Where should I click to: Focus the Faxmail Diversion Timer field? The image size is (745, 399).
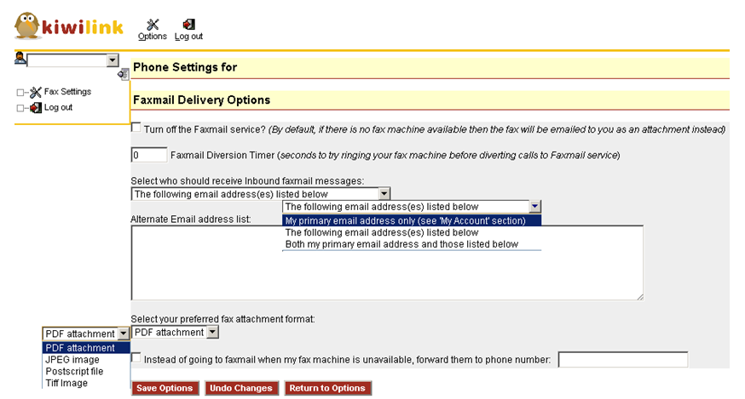pyautogui.click(x=149, y=156)
